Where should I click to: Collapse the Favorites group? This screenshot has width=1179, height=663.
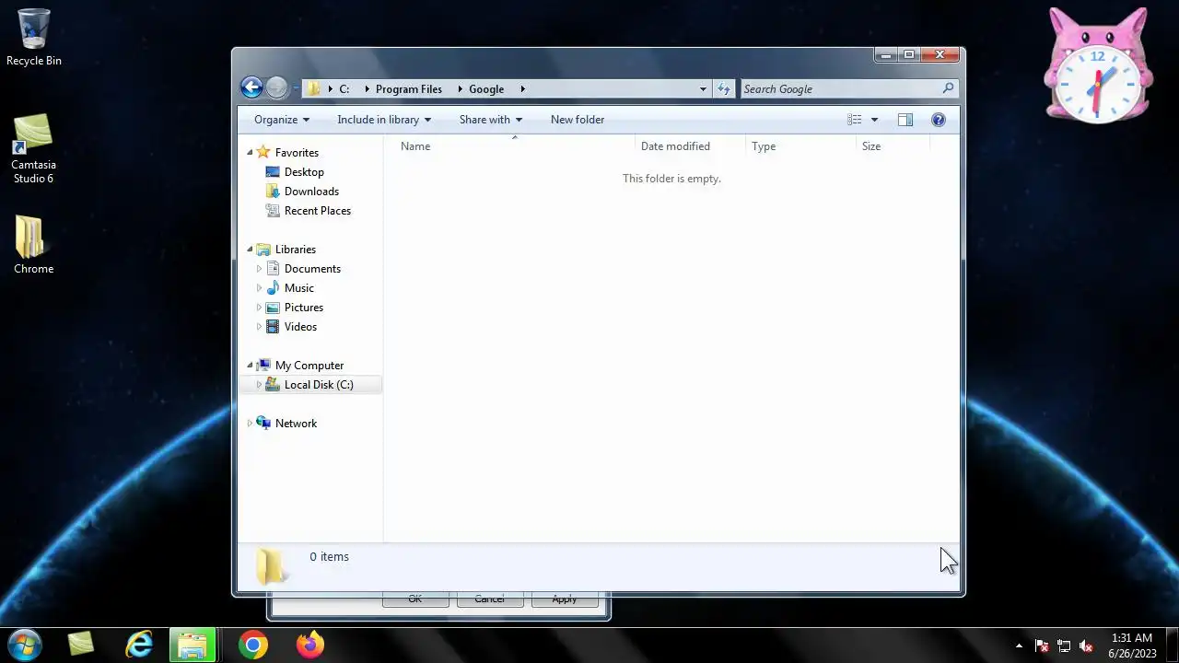(x=250, y=153)
